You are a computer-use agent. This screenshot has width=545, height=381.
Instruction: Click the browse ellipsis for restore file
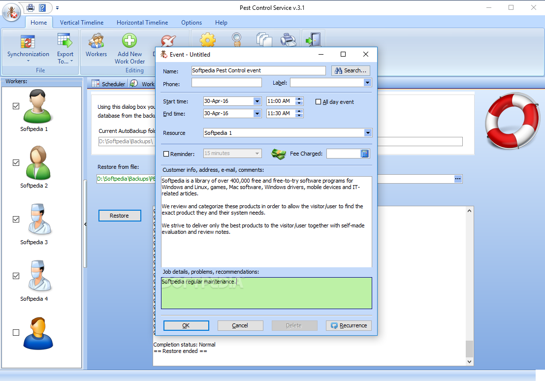(x=458, y=179)
